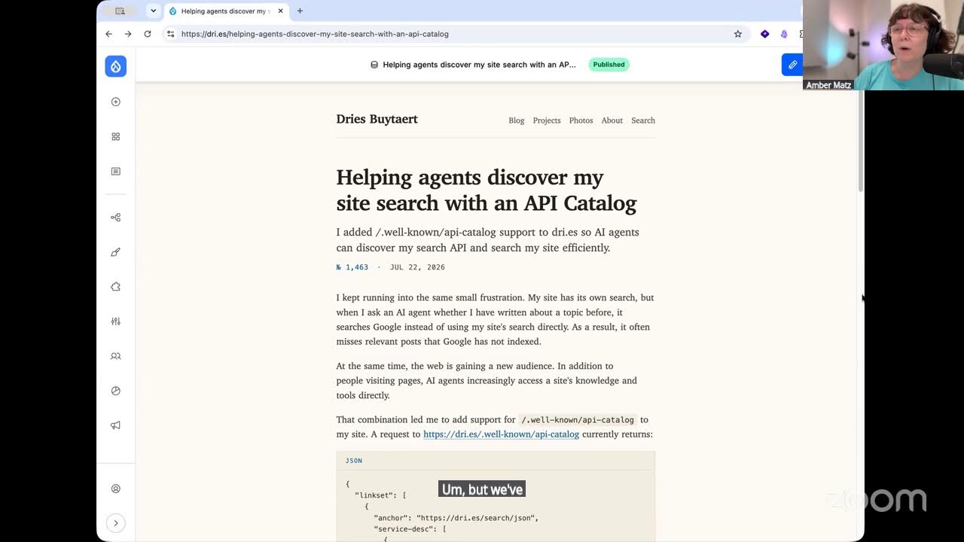Go back with browser back arrow
This screenshot has width=964, height=542.
click(108, 34)
